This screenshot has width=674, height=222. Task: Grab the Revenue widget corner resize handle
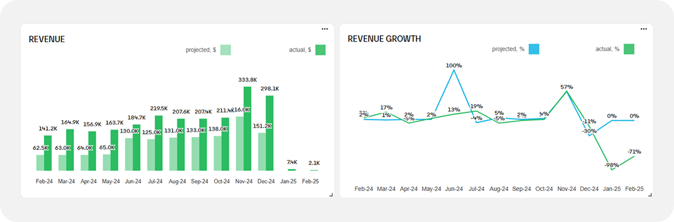point(331,195)
